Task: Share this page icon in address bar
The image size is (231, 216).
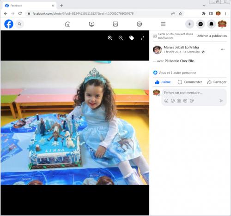Action: click(173, 13)
